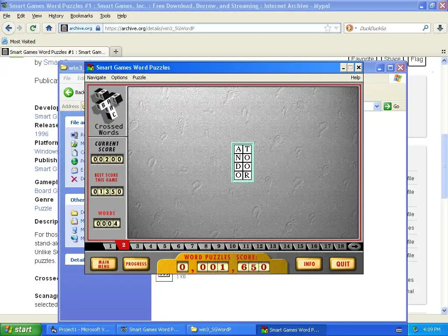This screenshot has width=448, height=336.
Task: Click the PROGRESS button
Action: pos(136,264)
